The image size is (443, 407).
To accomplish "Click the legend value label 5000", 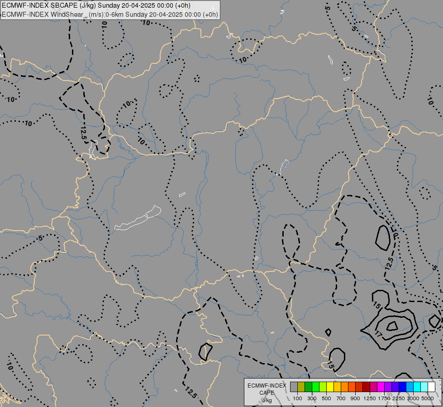I will coord(428,398).
